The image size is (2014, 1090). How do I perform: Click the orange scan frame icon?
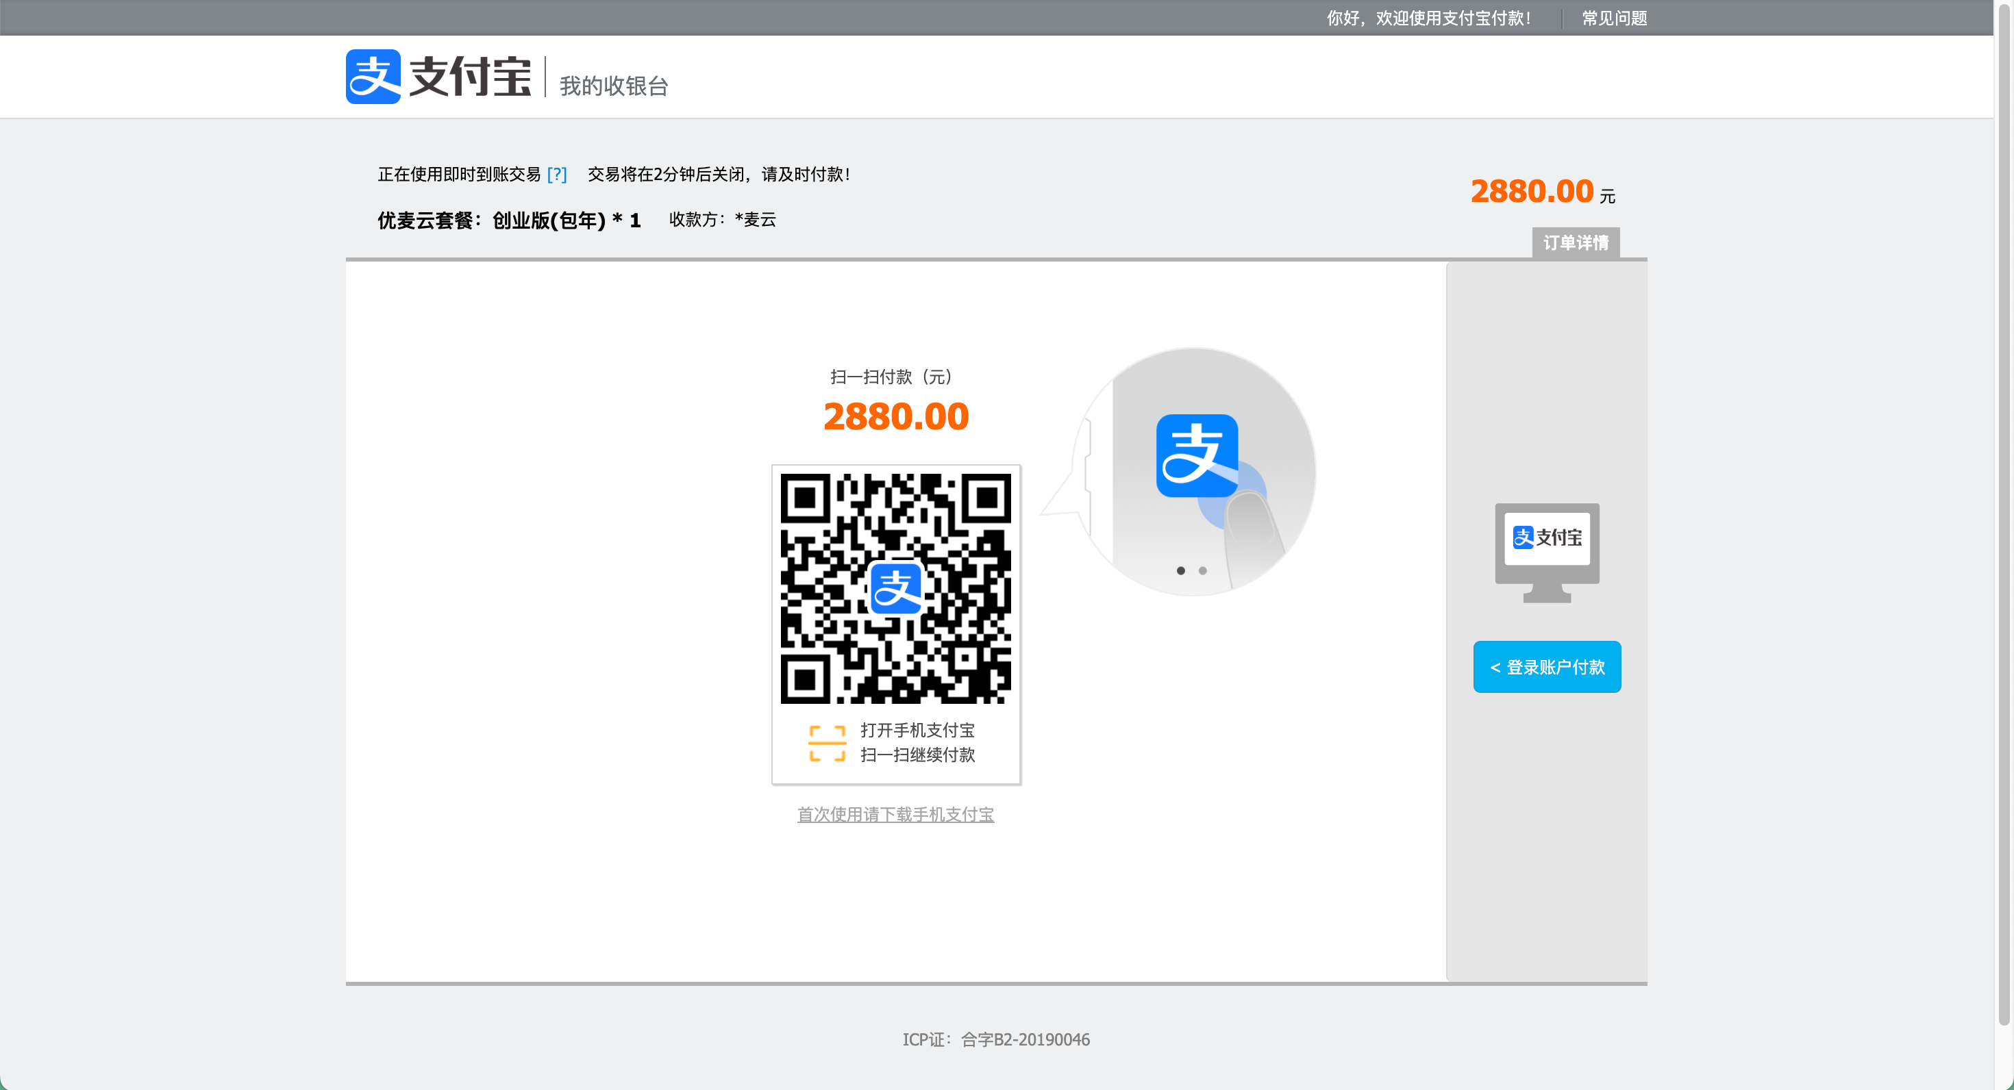pyautogui.click(x=826, y=742)
